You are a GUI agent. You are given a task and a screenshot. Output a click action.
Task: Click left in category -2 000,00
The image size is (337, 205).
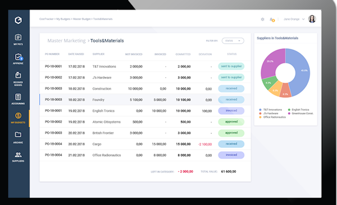tap(185, 171)
